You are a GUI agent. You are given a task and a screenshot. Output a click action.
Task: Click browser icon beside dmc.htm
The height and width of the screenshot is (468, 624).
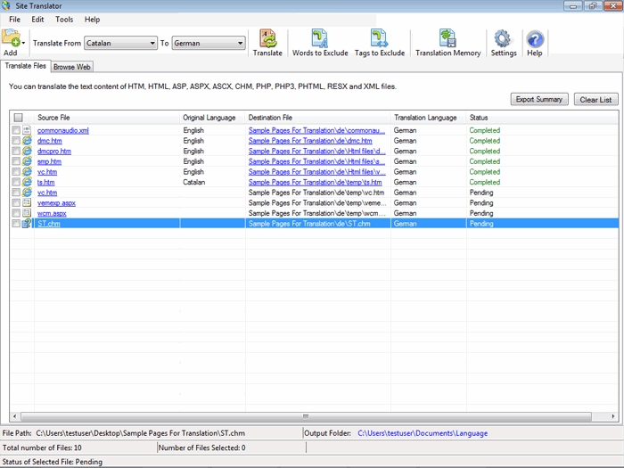(27, 141)
